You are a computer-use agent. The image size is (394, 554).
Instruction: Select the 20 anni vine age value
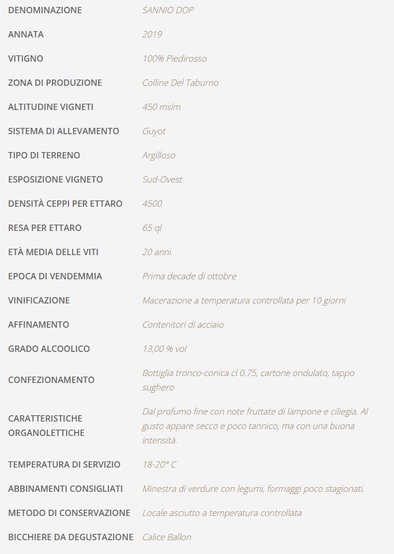tap(157, 252)
